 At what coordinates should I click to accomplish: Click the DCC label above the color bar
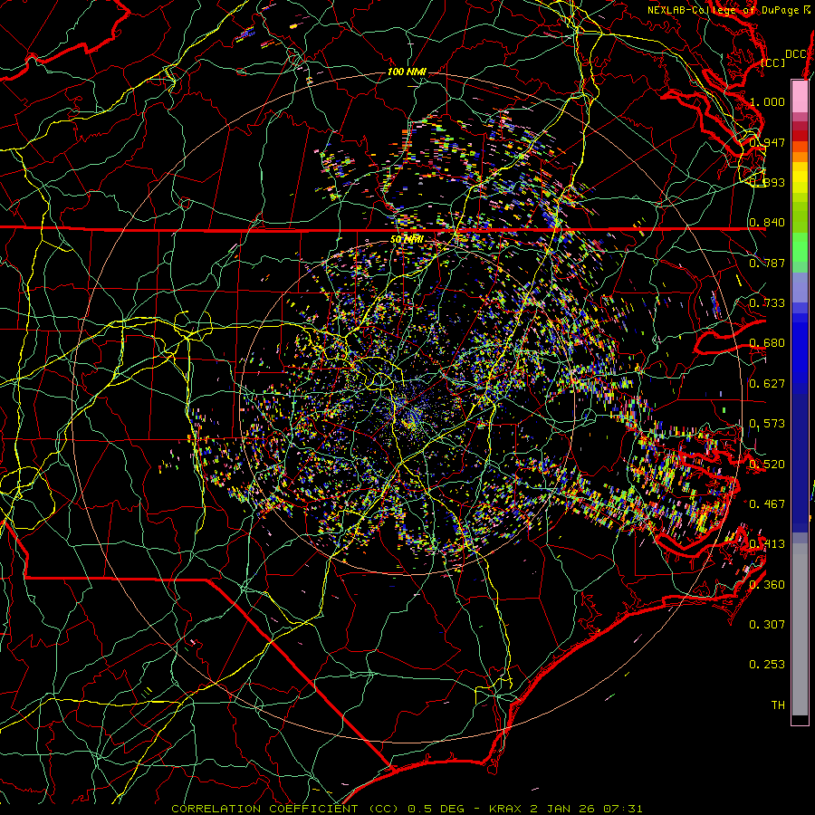click(x=796, y=54)
